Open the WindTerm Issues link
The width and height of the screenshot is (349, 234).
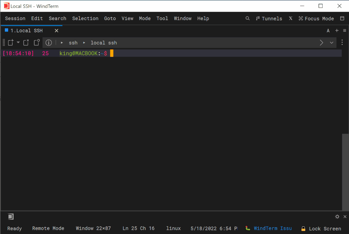(x=273, y=228)
